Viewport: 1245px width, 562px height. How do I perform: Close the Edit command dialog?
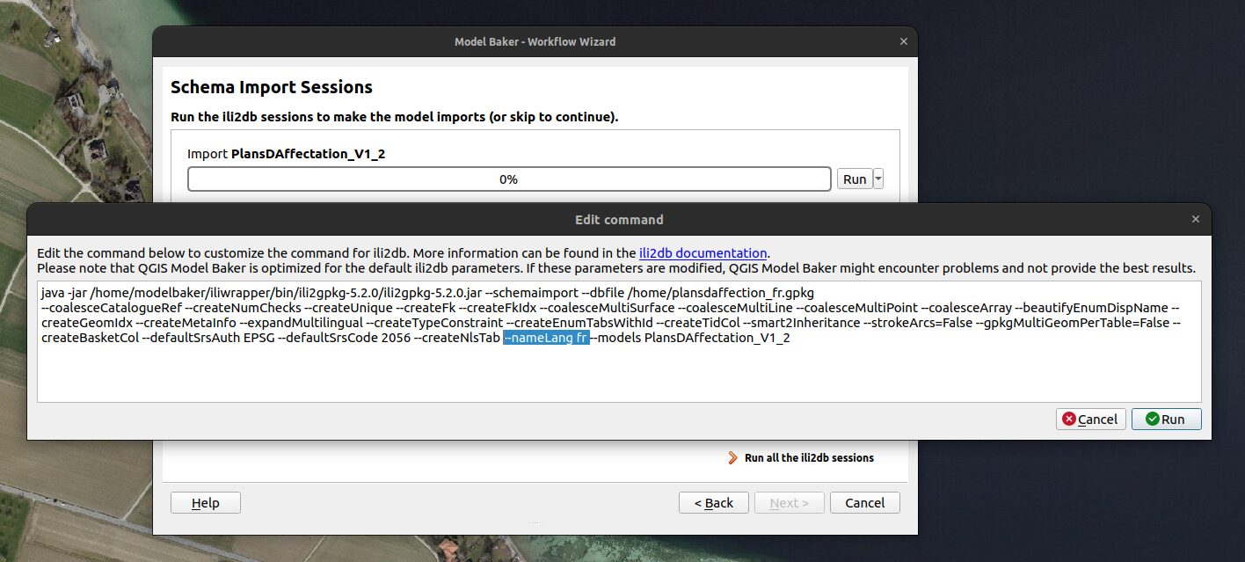point(1195,220)
